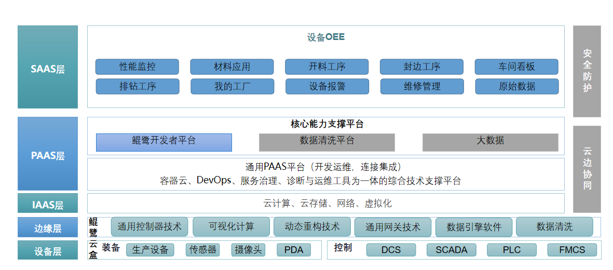Click the PAAS层 layer label
The height and width of the screenshot is (270, 613).
(48, 154)
